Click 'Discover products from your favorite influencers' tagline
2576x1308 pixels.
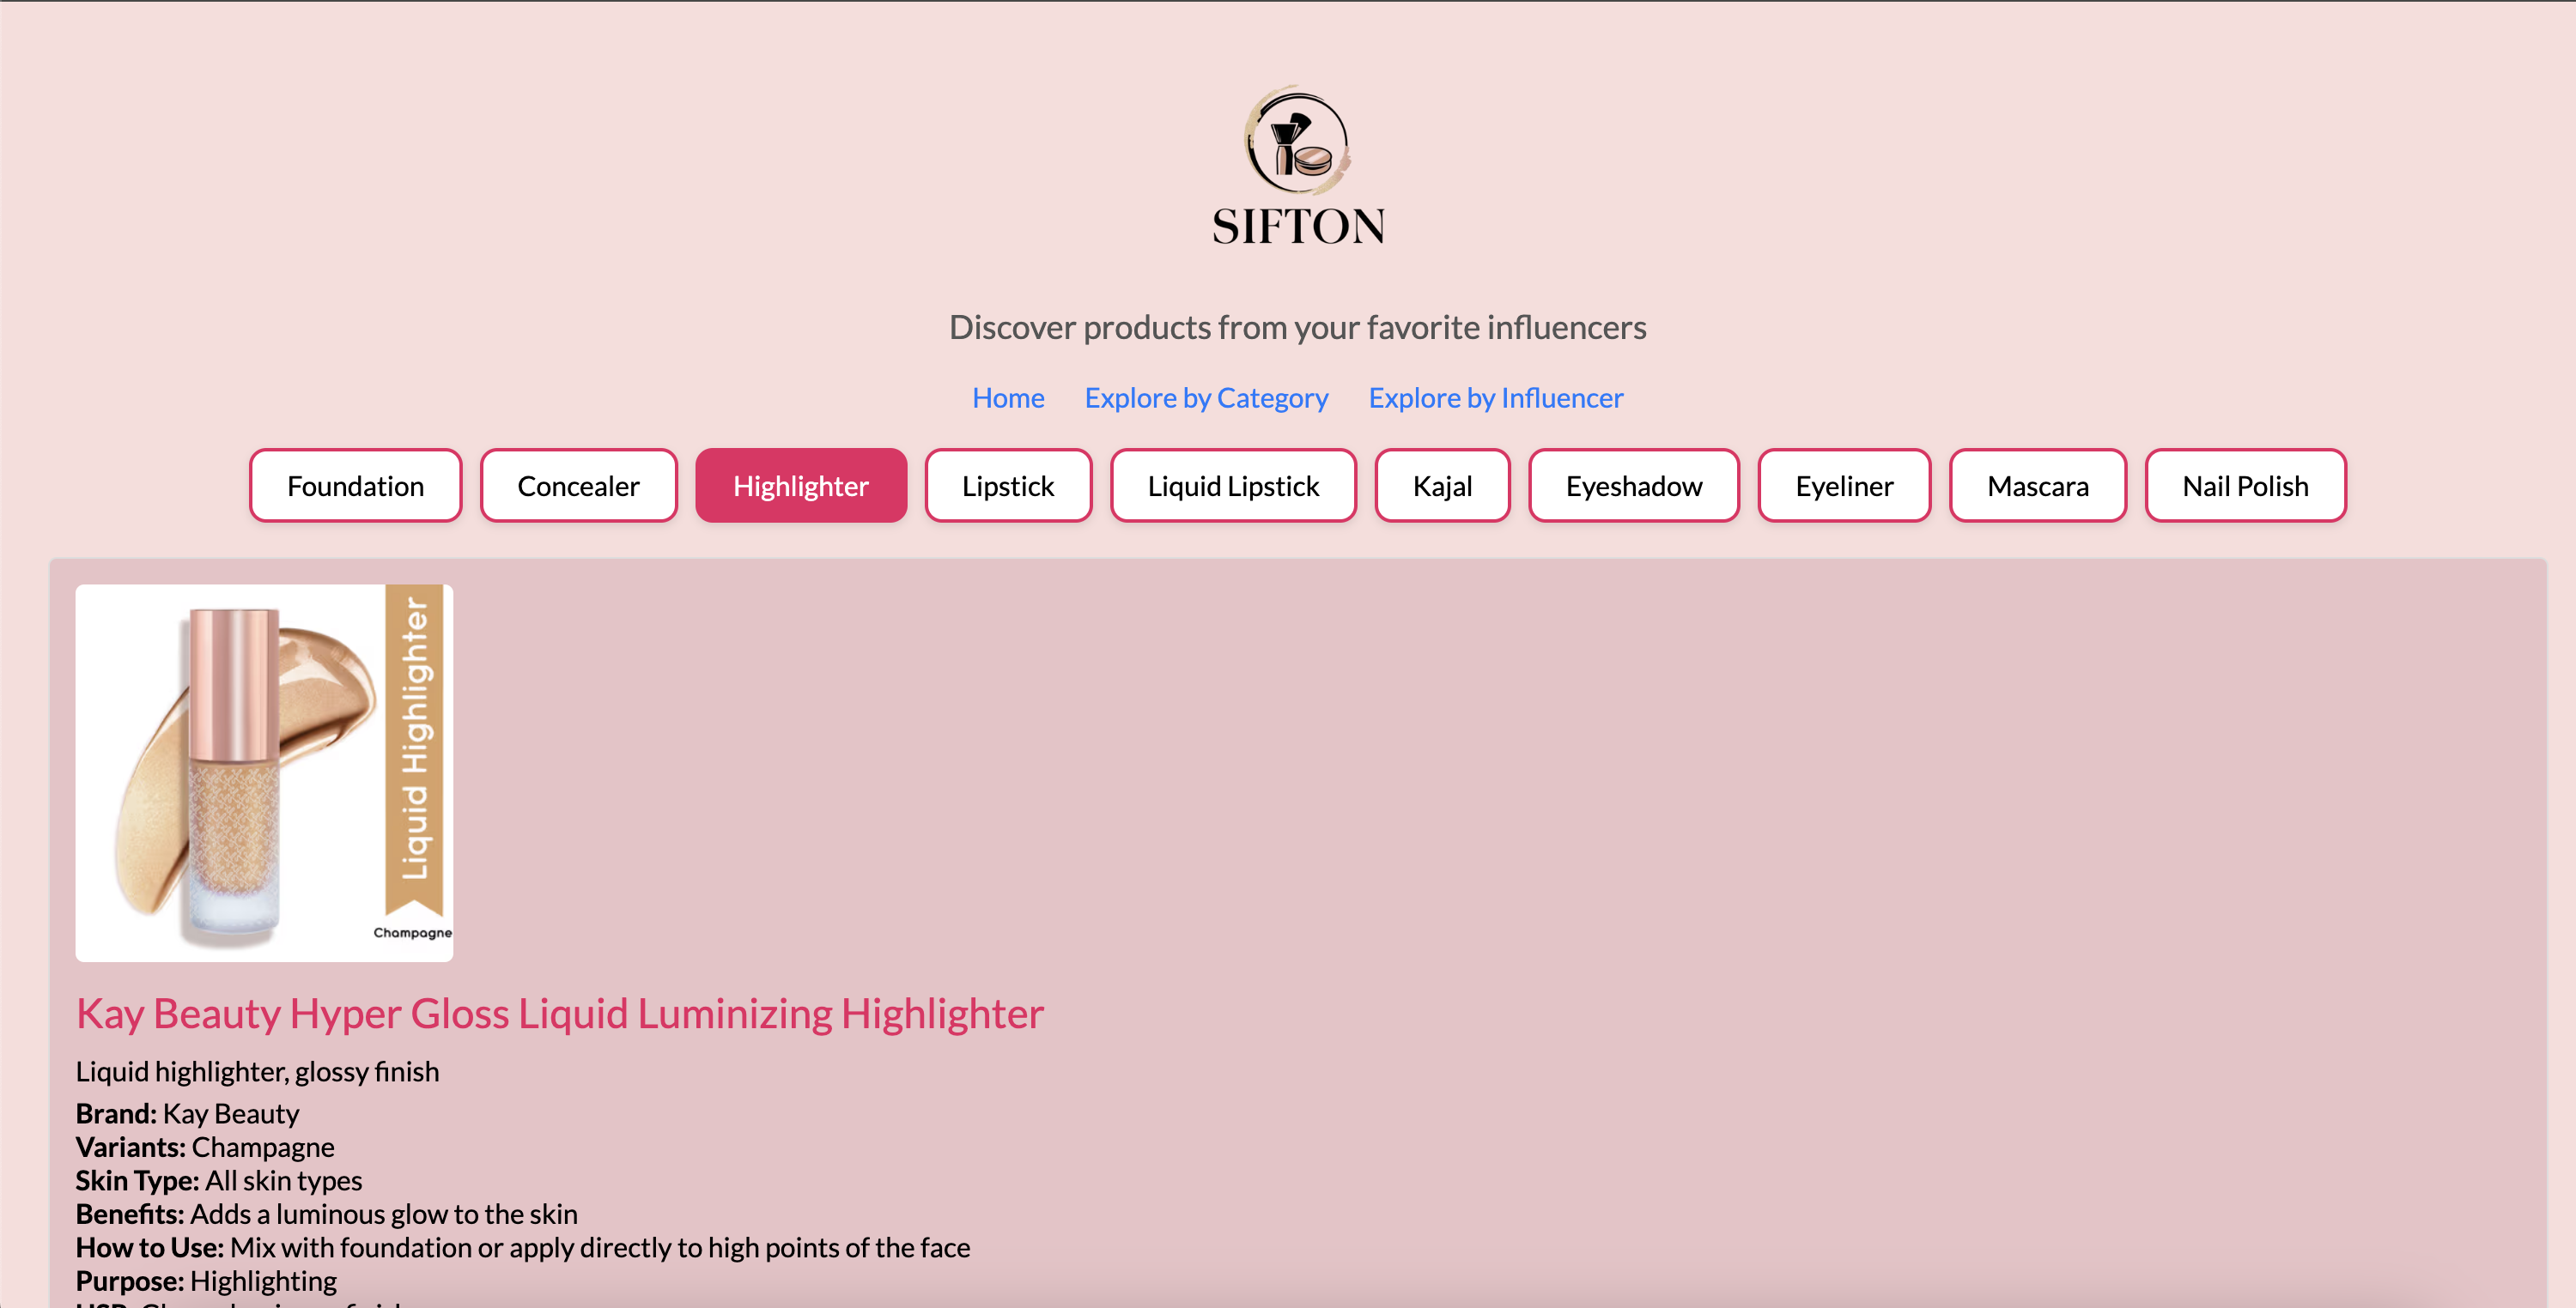pyautogui.click(x=1297, y=327)
